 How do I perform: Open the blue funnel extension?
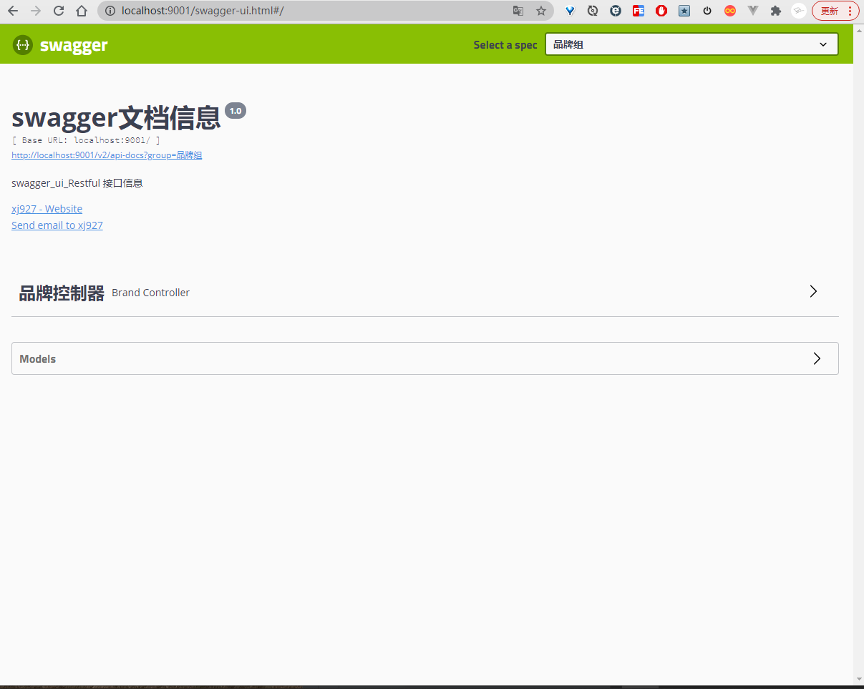(570, 11)
